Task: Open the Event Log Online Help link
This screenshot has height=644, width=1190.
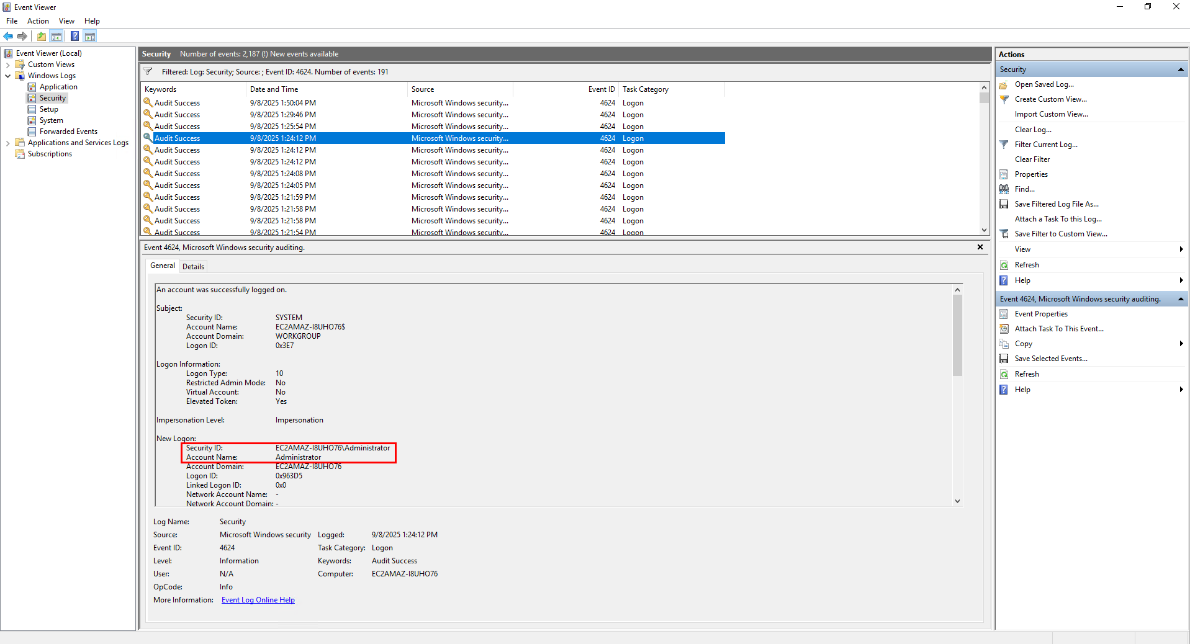Action: point(258,600)
